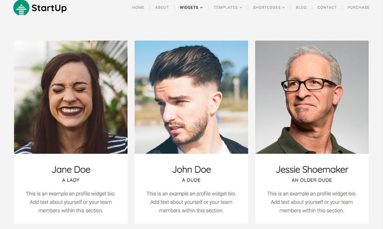383x229 pixels.
Task: Click the green StartUp logo icon
Action: pyautogui.click(x=21, y=8)
